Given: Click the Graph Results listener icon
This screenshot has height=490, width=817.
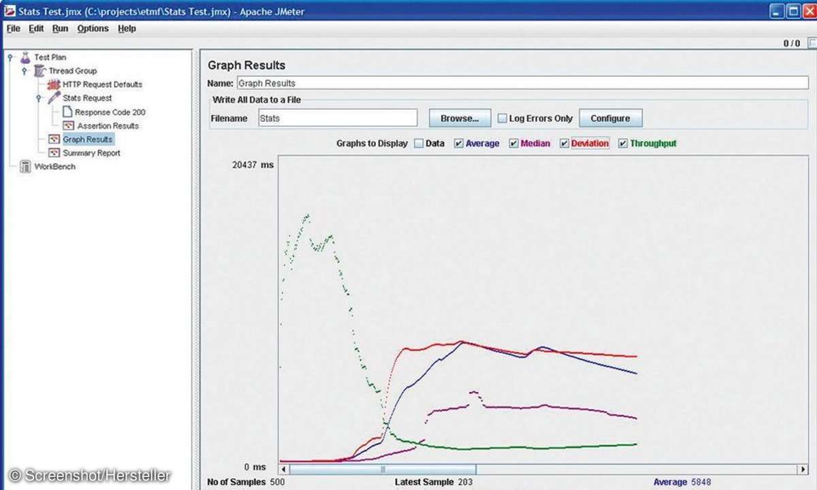Looking at the screenshot, I should [x=54, y=140].
